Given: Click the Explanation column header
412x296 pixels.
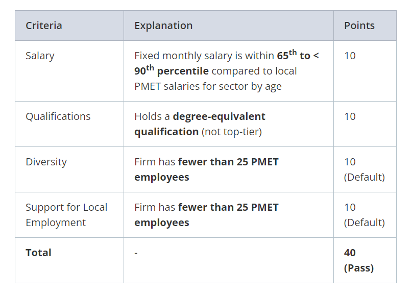Looking at the screenshot, I should pyautogui.click(x=163, y=26).
